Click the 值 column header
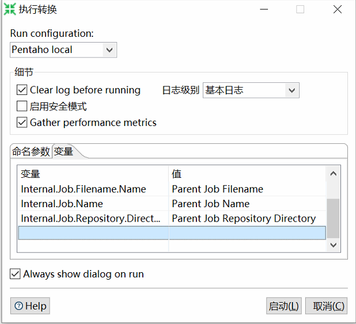This screenshot has width=356, height=324. [x=248, y=174]
